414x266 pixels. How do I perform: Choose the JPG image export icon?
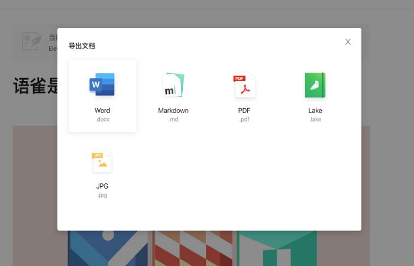(102, 161)
